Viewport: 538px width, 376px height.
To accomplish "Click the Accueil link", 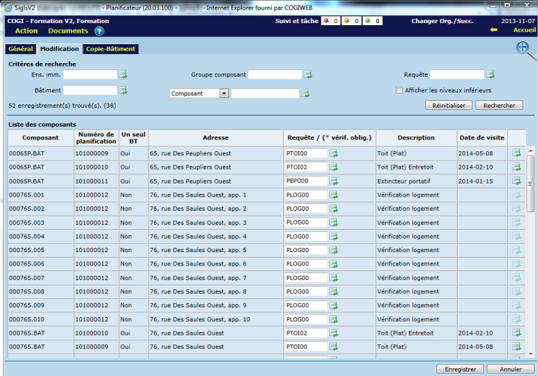I will [524, 31].
